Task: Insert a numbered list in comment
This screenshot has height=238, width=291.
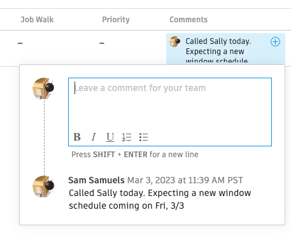Action: pyautogui.click(x=127, y=137)
